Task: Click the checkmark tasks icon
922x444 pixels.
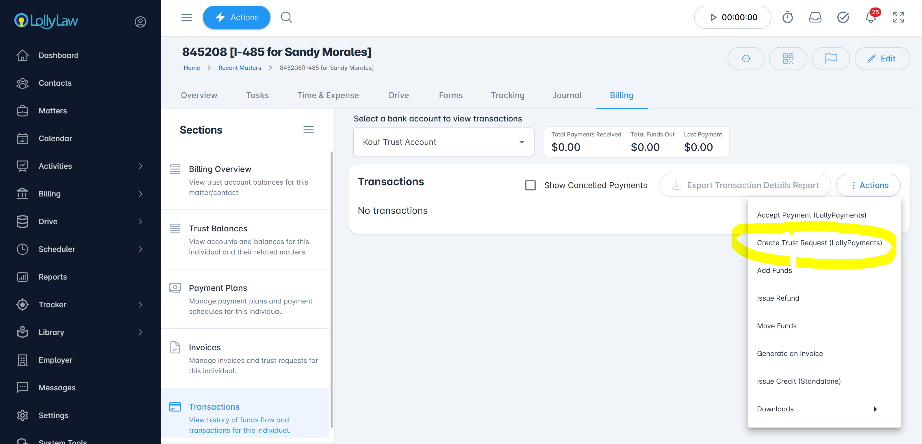Action: pos(843,17)
